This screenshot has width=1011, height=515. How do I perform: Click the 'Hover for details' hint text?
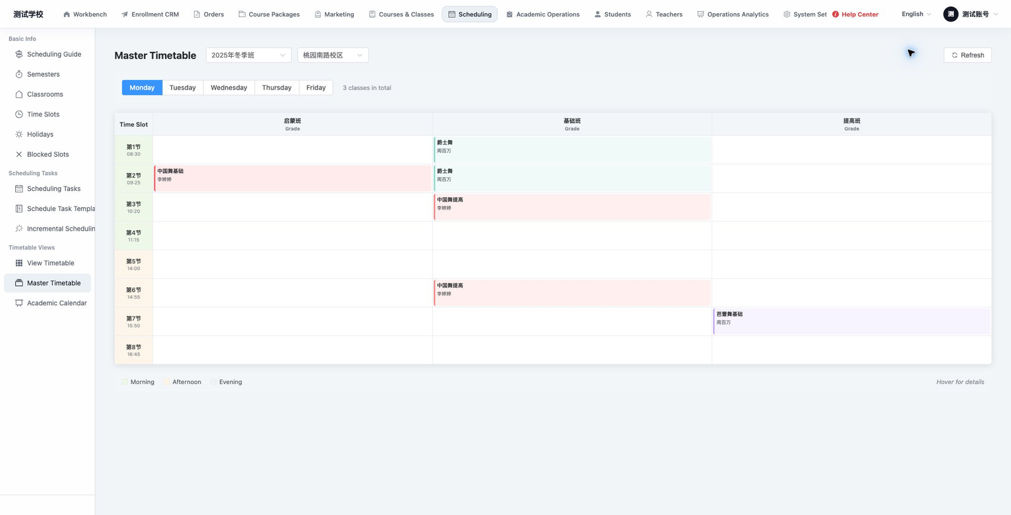tap(960, 382)
